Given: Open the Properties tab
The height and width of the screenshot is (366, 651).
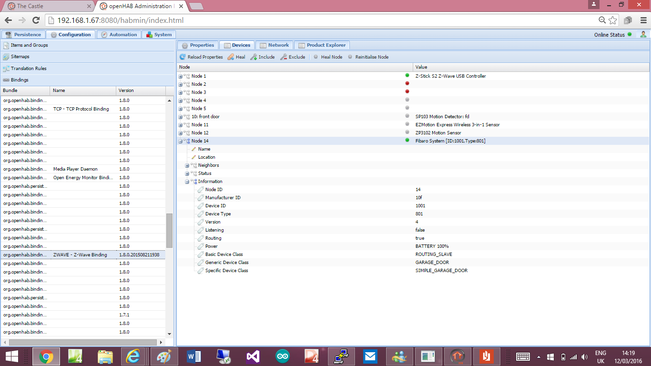Looking at the screenshot, I should pyautogui.click(x=198, y=45).
